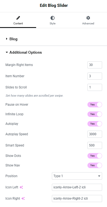The image size is (107, 207).
Task: Click the AI sparkle icon beside Icon Left
Action: 21,187
